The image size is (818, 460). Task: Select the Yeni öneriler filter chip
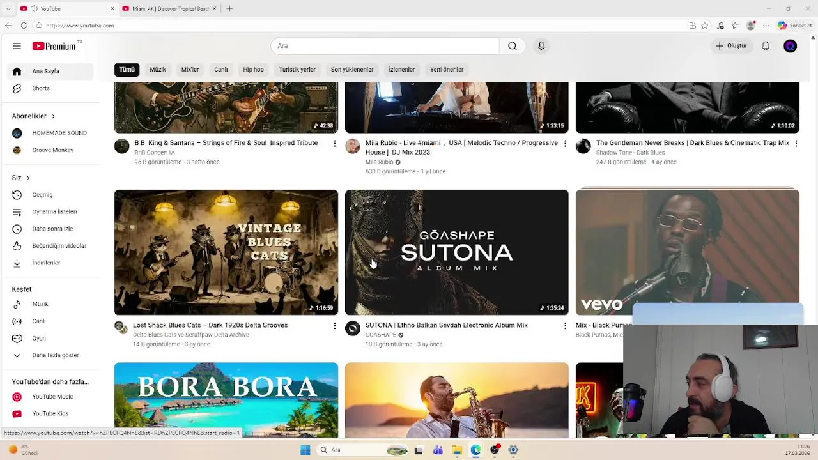coord(447,69)
